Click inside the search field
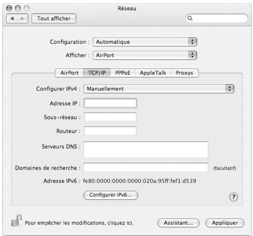 pyautogui.click(x=217, y=18)
